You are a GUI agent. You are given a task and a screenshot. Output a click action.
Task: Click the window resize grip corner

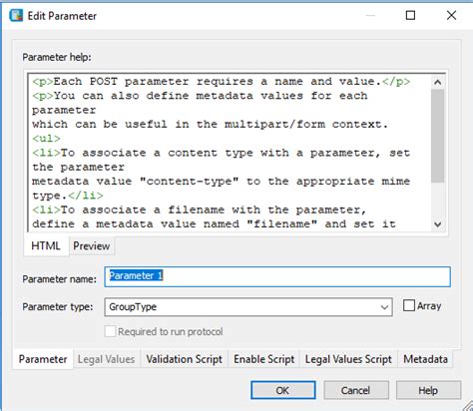(x=467, y=406)
